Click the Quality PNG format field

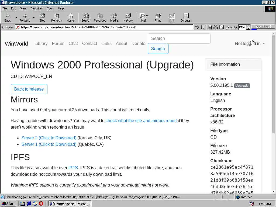click(242, 27)
